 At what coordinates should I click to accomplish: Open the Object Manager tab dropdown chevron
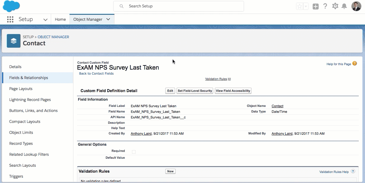tap(108, 19)
